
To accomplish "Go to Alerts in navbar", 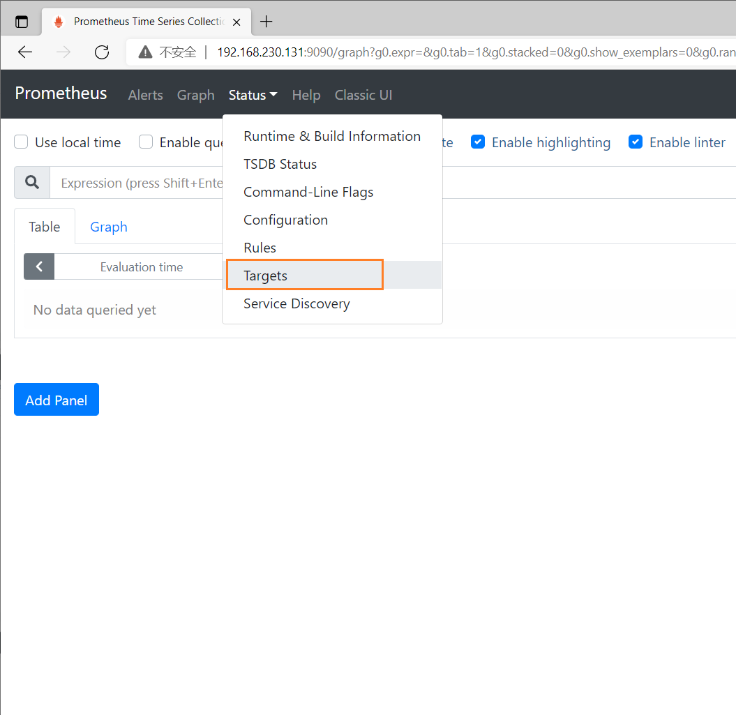I will 146,95.
